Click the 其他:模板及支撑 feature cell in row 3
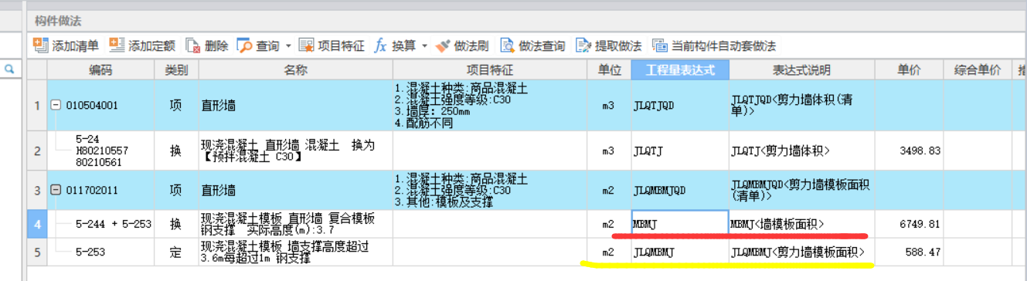 click(490, 190)
